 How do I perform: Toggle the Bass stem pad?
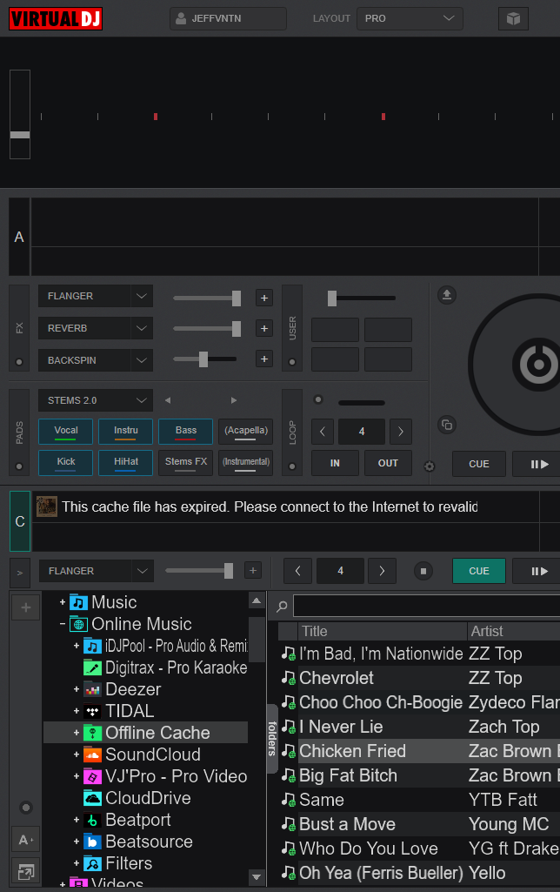tap(186, 432)
